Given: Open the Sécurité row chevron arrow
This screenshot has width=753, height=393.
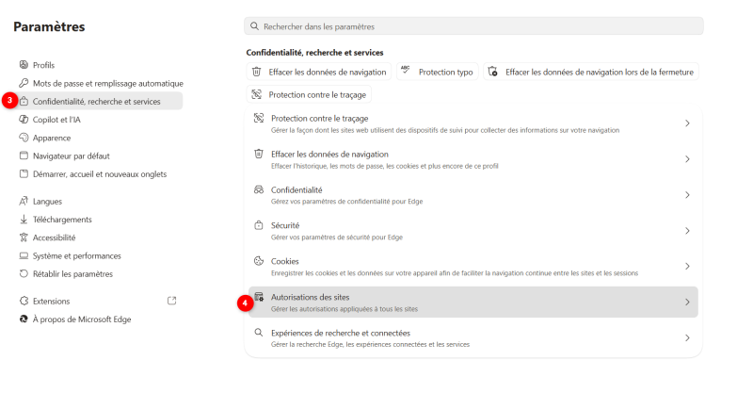Looking at the screenshot, I should tap(687, 231).
